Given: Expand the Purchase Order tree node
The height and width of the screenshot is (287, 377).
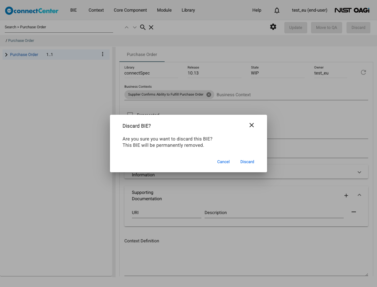Looking at the screenshot, I should (x=6, y=55).
